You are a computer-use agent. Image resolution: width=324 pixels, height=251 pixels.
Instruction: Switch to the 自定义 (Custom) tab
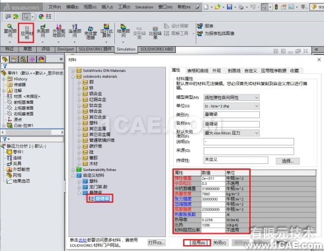pyautogui.click(x=251, y=71)
